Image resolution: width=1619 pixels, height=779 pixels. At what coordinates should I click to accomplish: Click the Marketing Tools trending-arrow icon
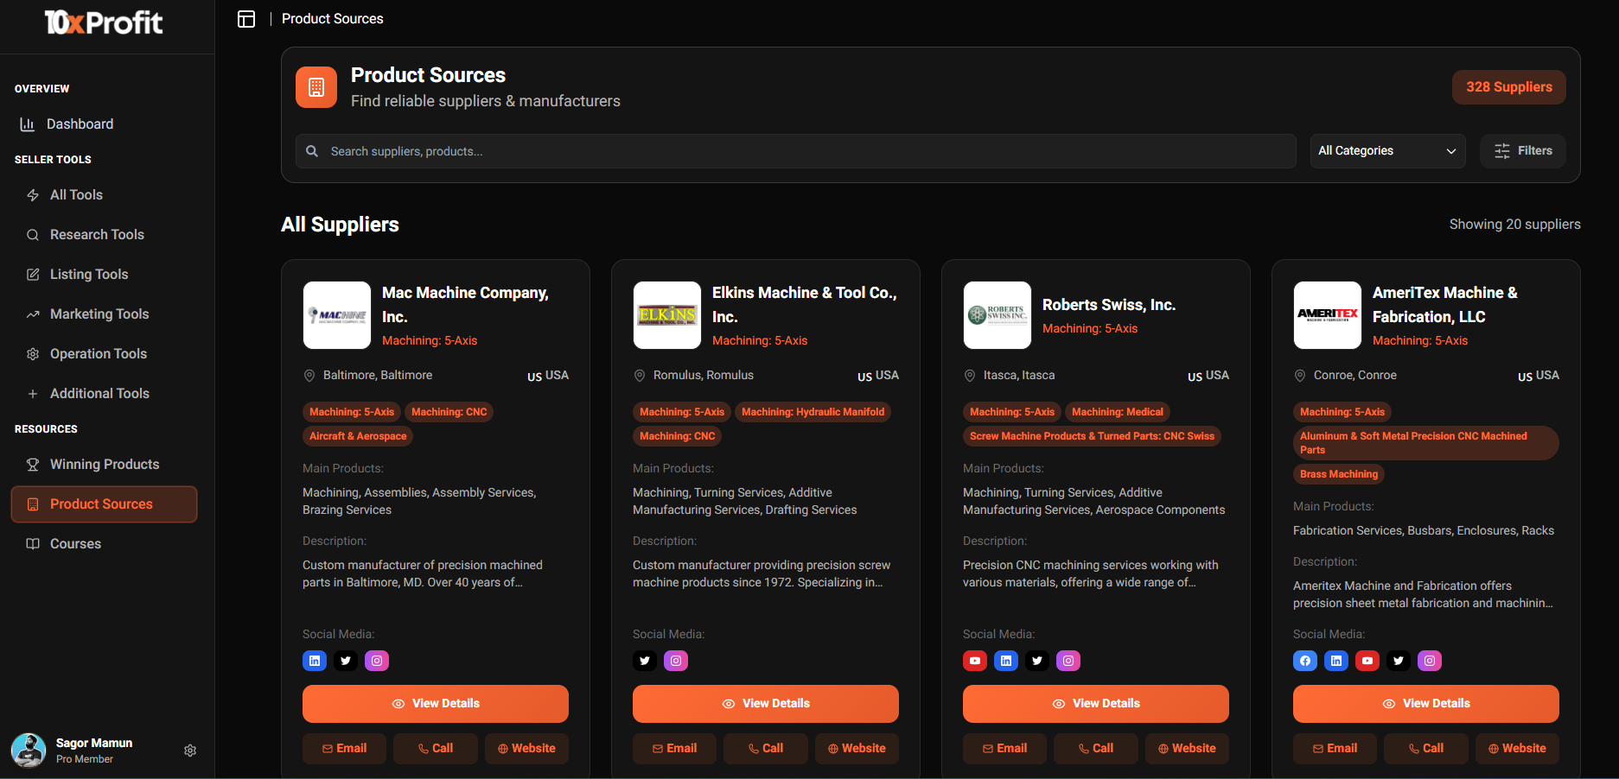point(32,313)
